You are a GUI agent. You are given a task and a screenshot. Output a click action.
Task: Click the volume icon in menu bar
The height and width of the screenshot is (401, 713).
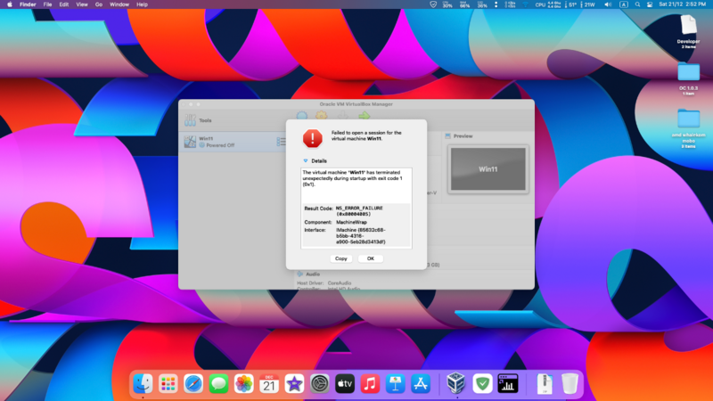click(x=608, y=4)
